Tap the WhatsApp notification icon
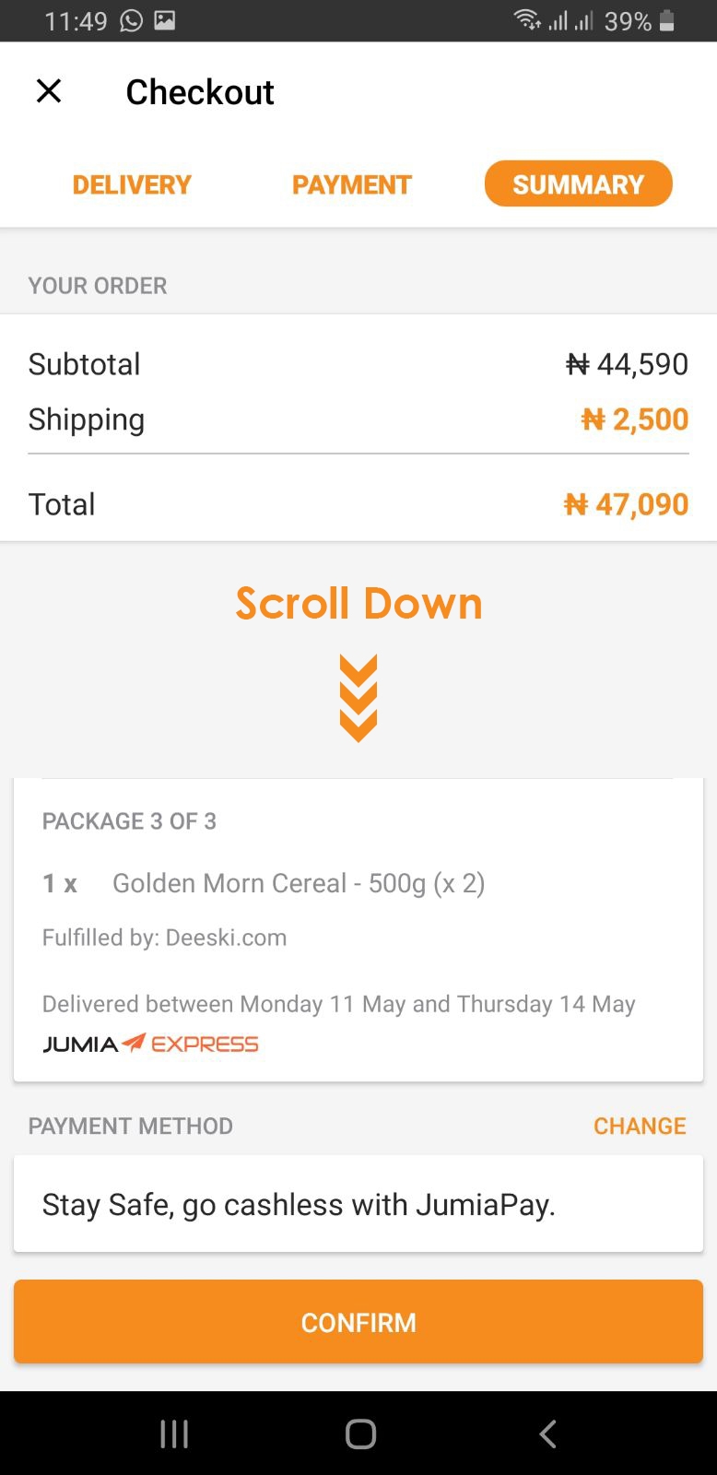The image size is (717, 1475). coord(132,20)
